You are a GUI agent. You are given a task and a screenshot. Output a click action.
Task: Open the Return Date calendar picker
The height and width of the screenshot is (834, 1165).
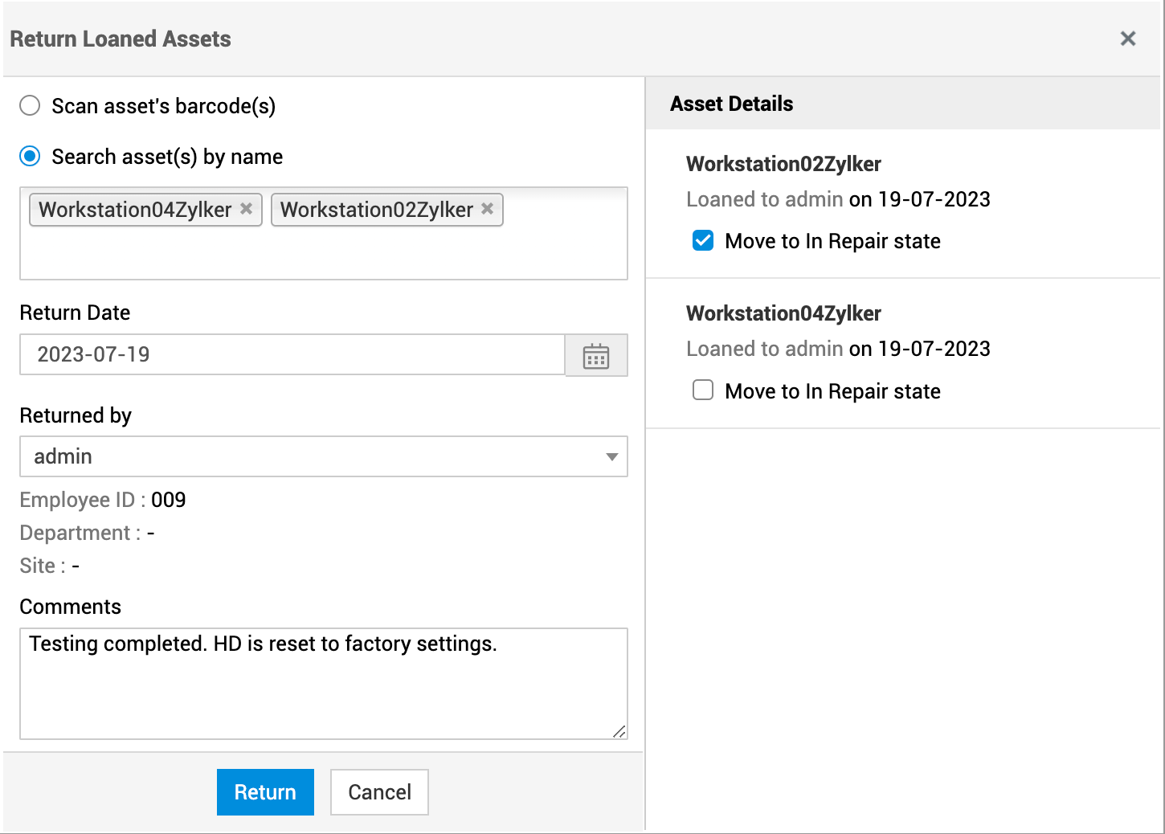point(595,355)
